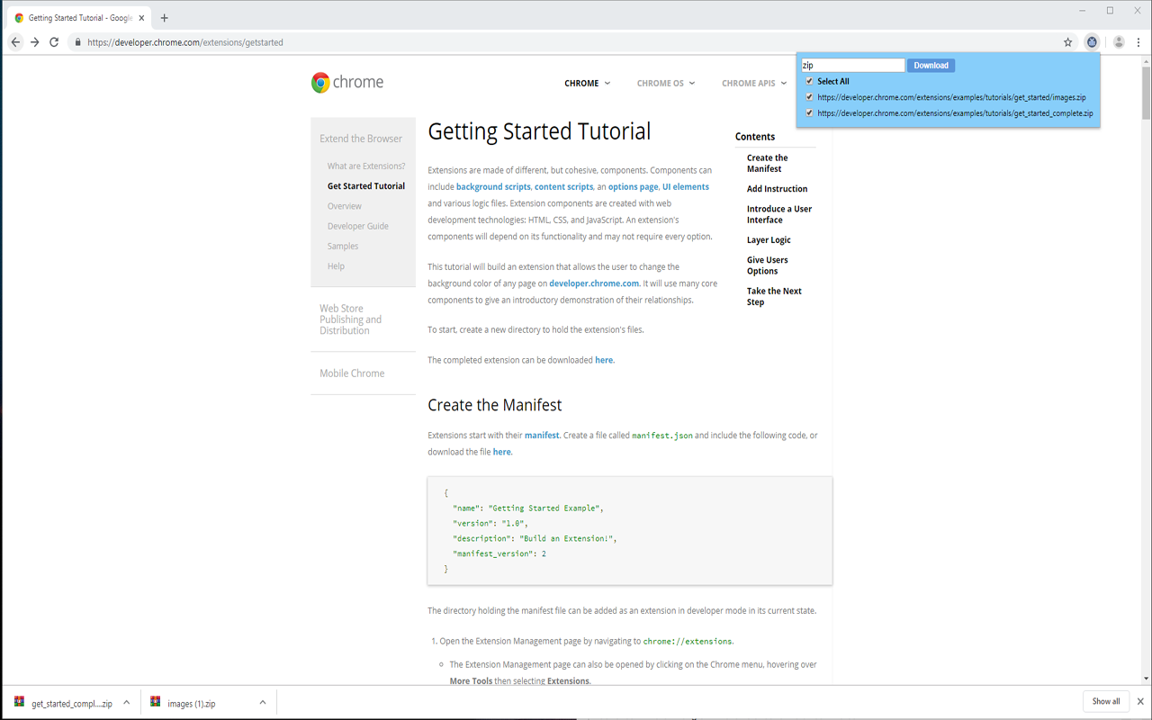Viewport: 1152px width, 720px height.
Task: Toggle the Select All checkbox
Action: point(809,81)
